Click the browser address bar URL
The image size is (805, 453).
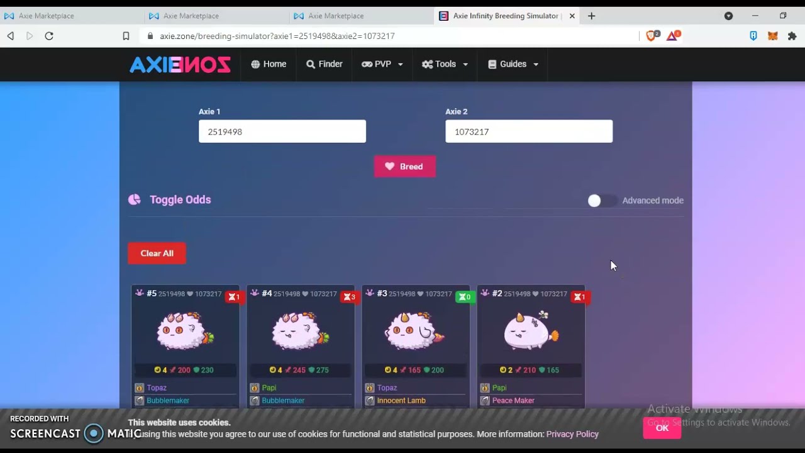tap(277, 36)
